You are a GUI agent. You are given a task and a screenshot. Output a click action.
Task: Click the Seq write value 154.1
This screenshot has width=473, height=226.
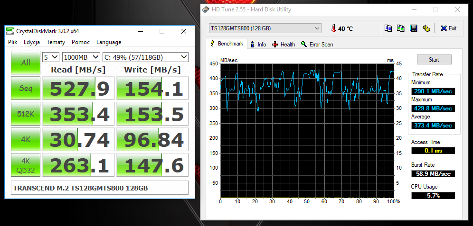tap(152, 88)
